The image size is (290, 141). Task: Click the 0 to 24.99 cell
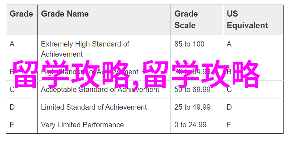point(197,125)
